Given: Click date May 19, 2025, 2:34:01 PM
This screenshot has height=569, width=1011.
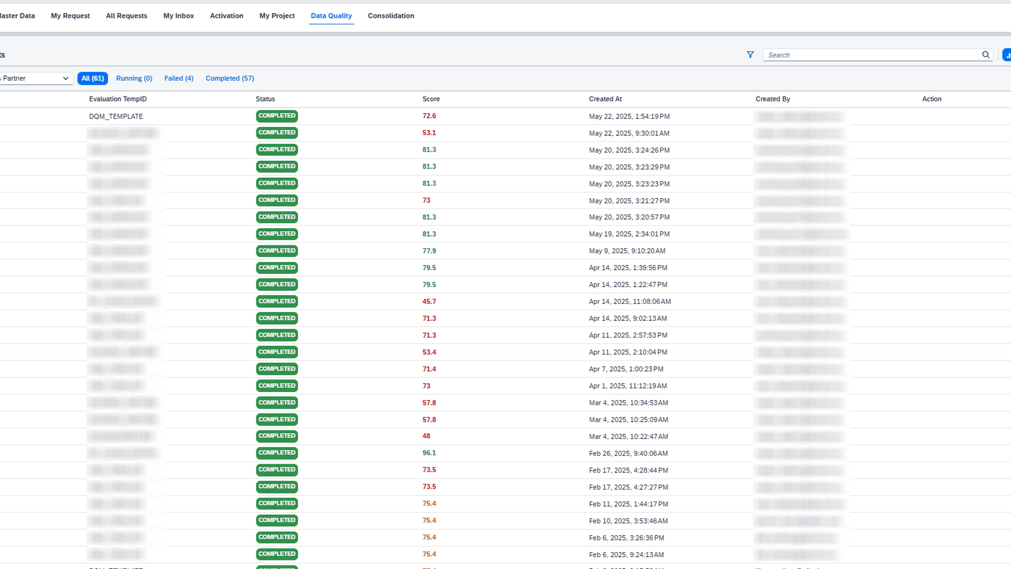Looking at the screenshot, I should point(629,234).
